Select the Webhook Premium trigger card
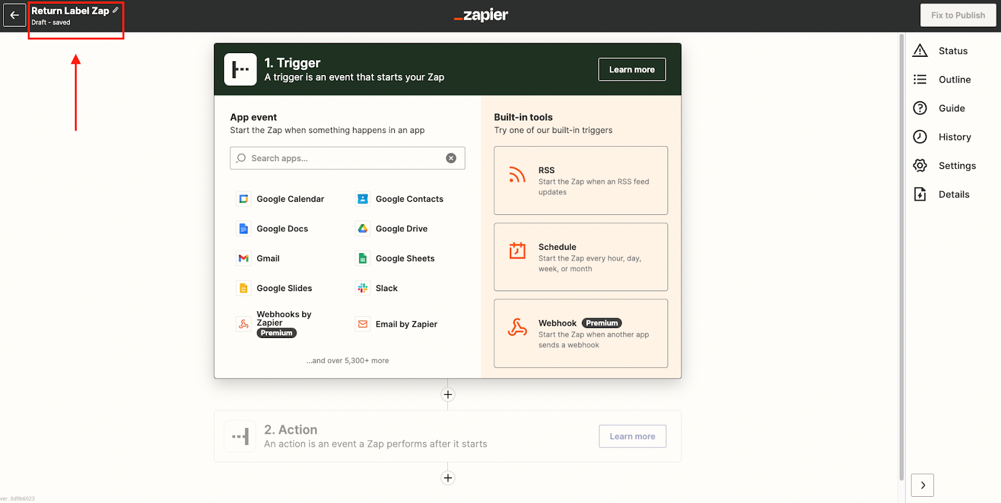 tap(581, 334)
